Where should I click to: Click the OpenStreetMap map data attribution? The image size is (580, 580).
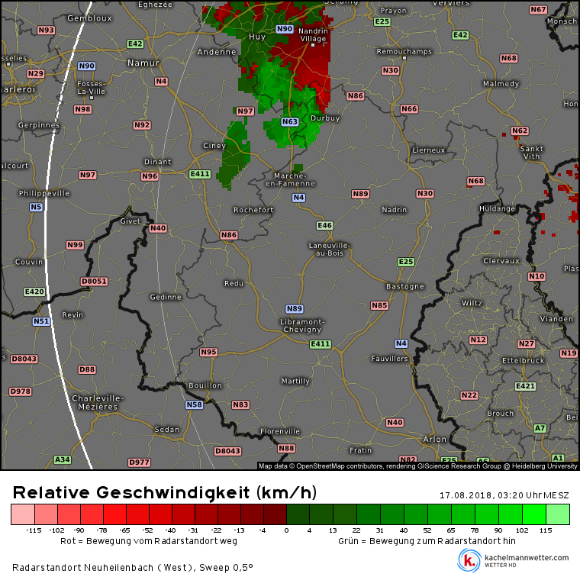[417, 466]
